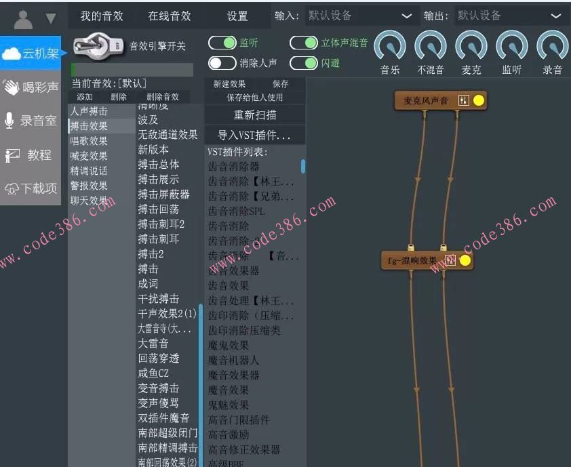Switch to the 在线音效 tab
This screenshot has height=467, width=571.
point(170,15)
